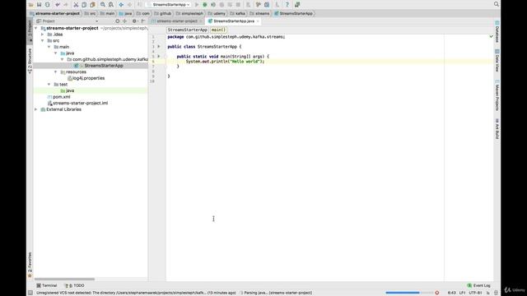The width and height of the screenshot is (527, 296).
Task: Click UTF-8 file encoding in status bar
Action: (475, 293)
